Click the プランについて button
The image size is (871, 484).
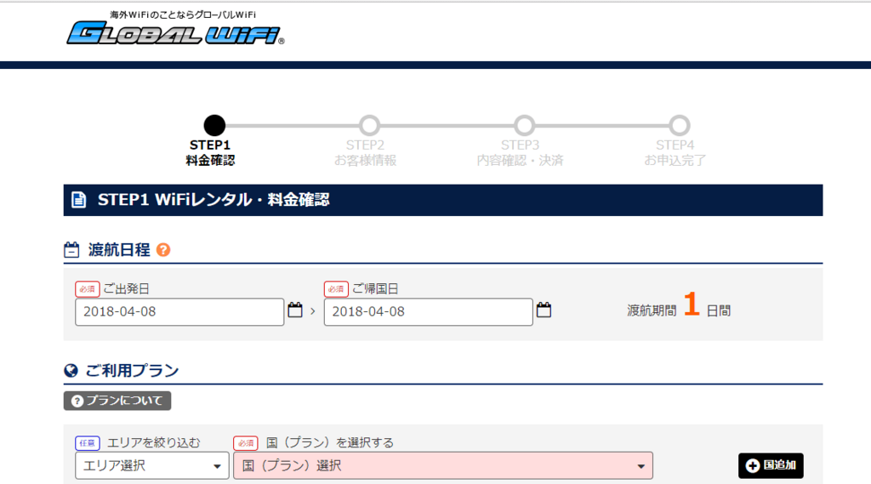[x=117, y=401]
